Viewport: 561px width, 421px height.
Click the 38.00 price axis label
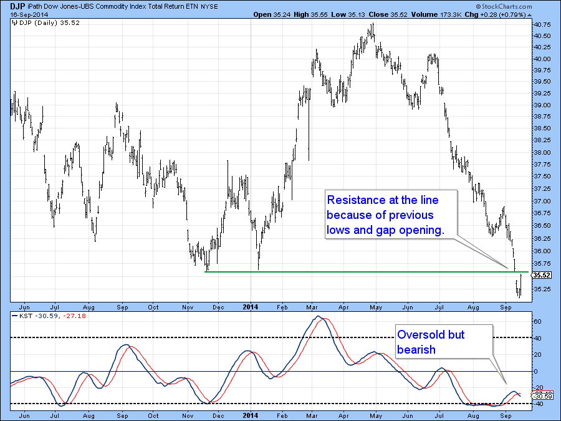coord(542,153)
